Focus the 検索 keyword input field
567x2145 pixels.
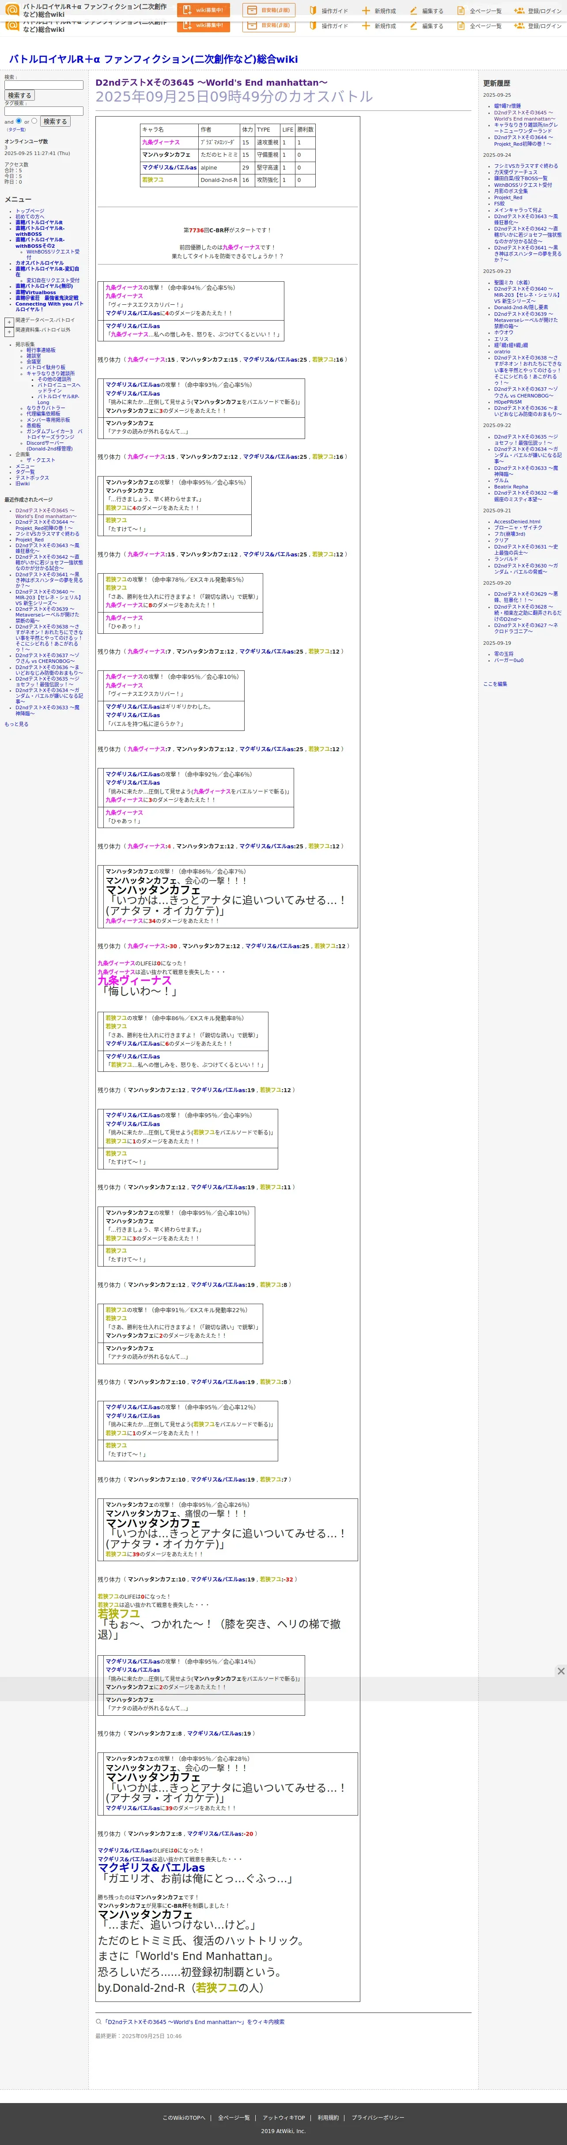(43, 85)
